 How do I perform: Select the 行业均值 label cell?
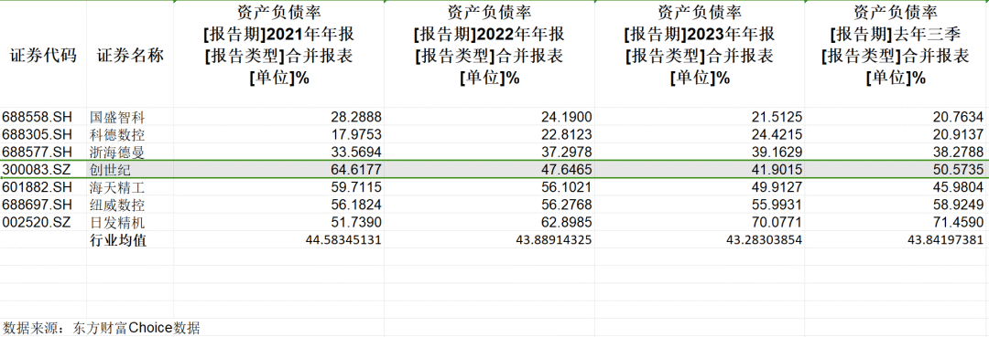(x=131, y=239)
